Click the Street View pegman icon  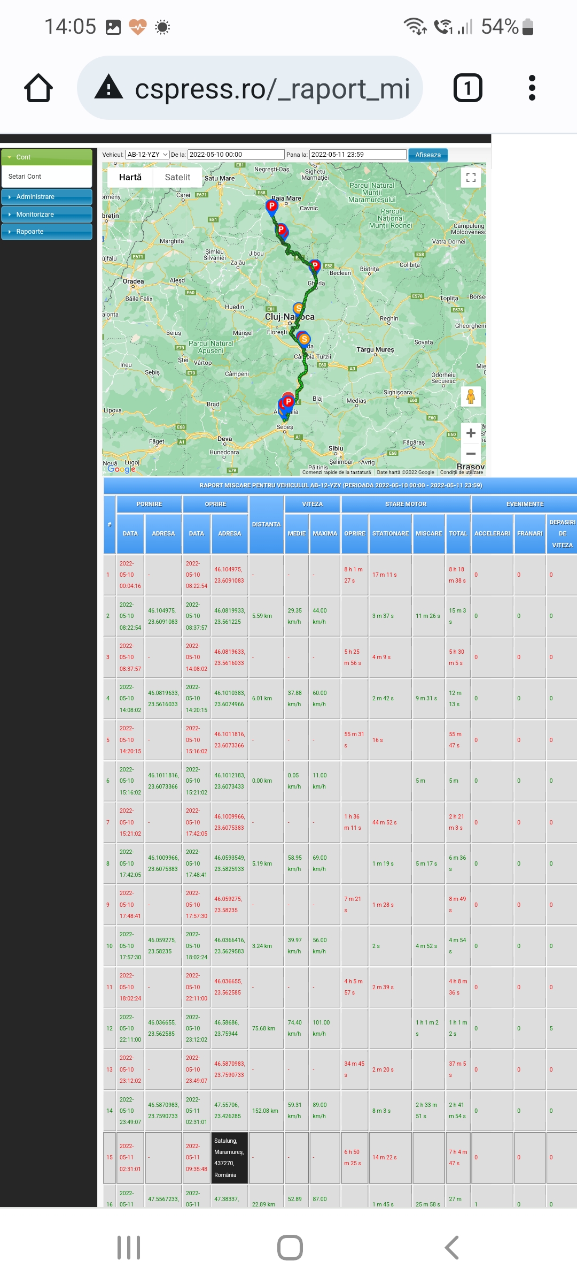click(471, 396)
